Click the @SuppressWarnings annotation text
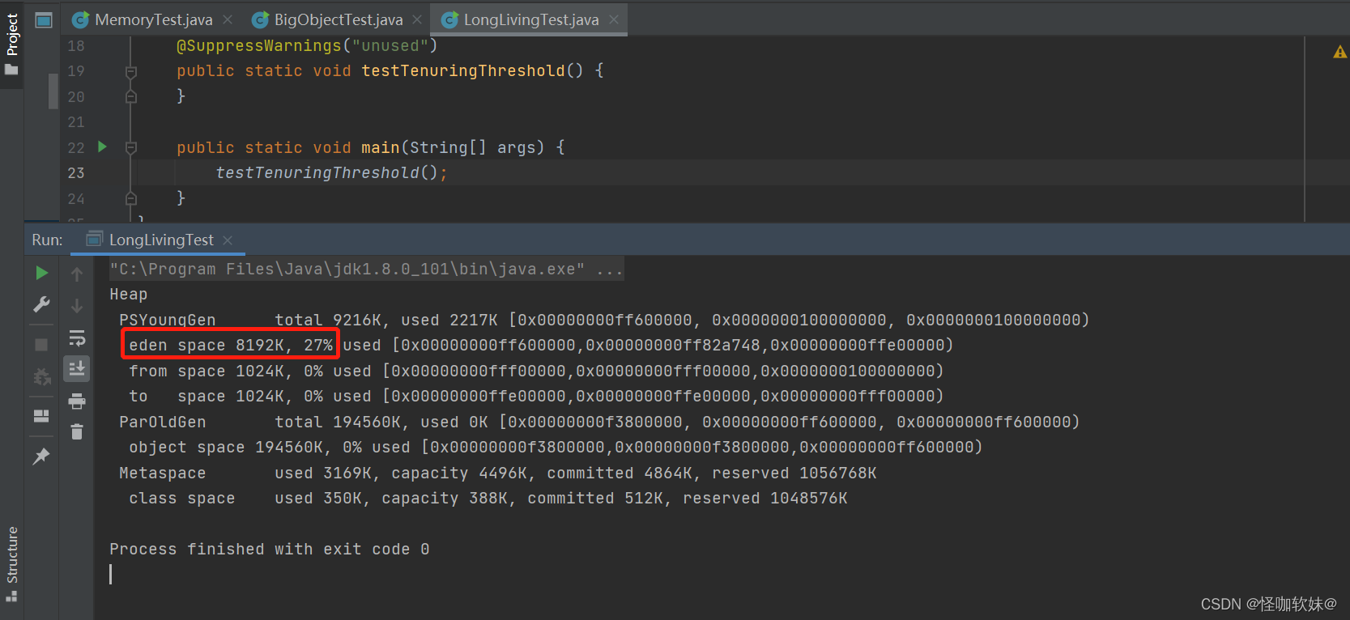 [307, 45]
